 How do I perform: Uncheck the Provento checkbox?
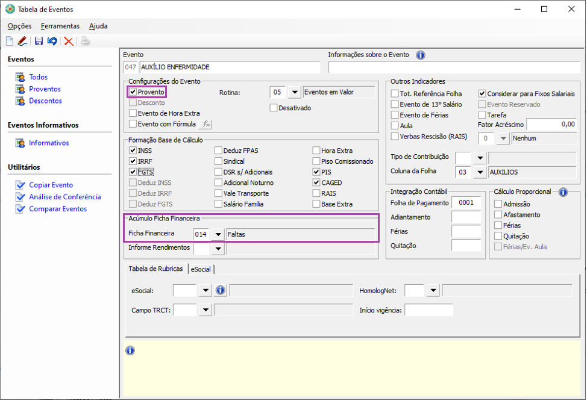pos(133,92)
